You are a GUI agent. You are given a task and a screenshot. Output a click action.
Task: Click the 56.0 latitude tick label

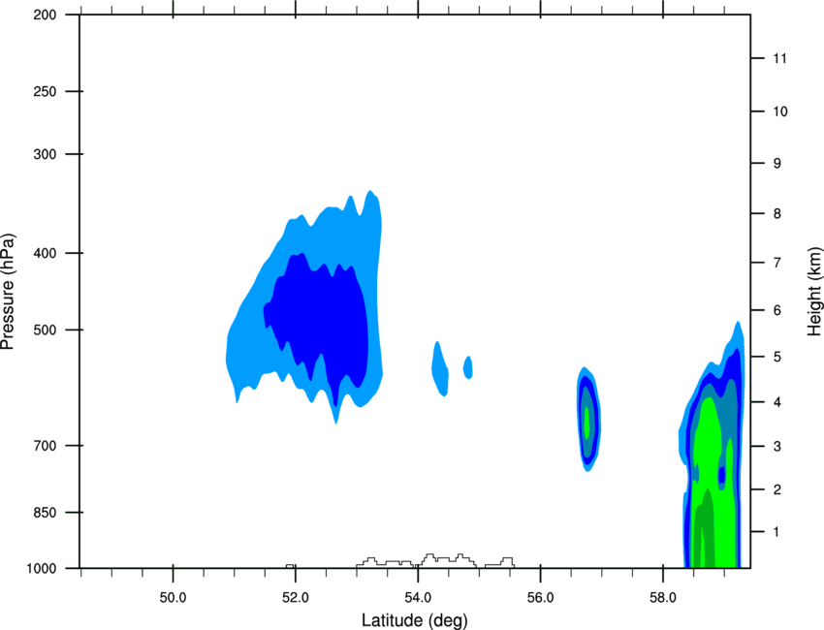click(x=540, y=598)
